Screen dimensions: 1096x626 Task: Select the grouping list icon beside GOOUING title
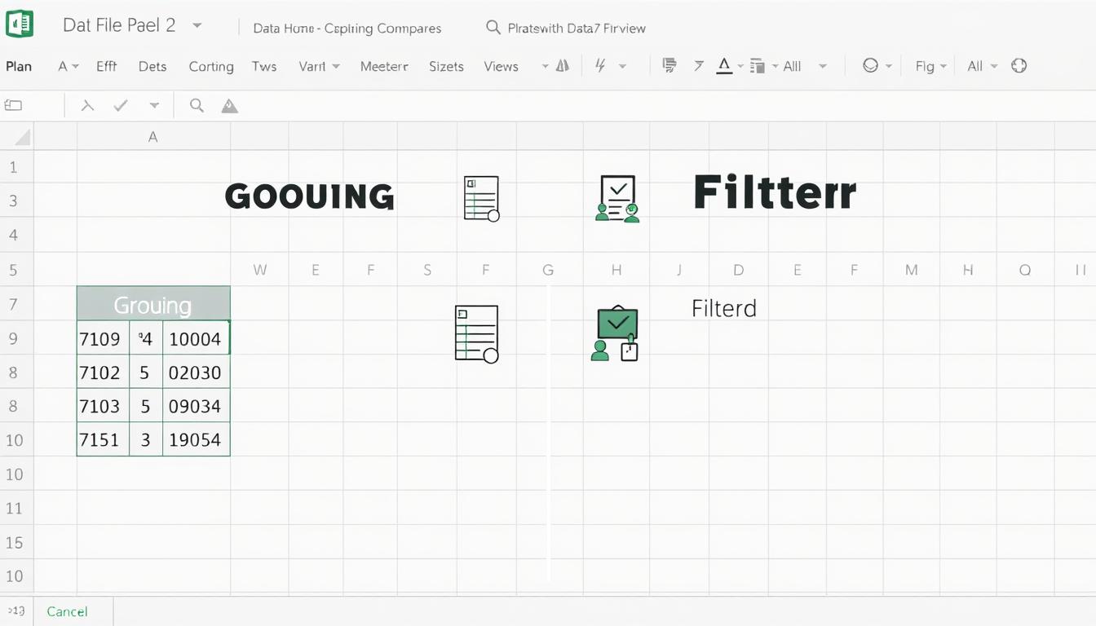[479, 197]
